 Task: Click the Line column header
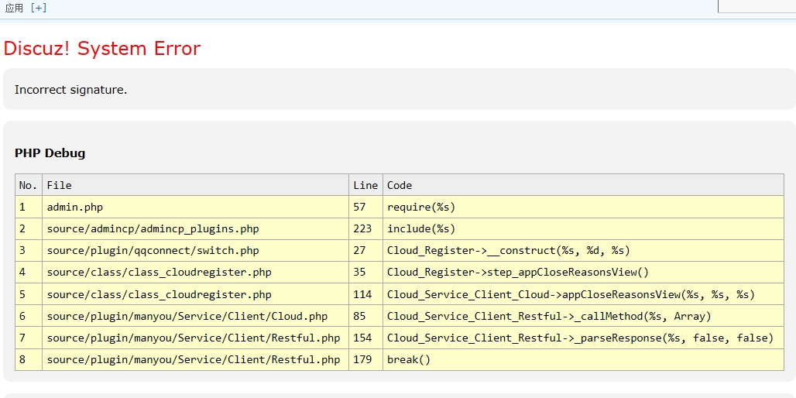coord(365,185)
